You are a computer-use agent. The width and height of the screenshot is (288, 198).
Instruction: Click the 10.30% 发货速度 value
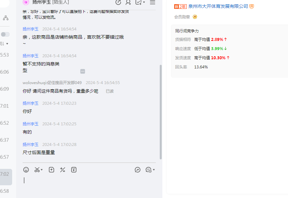click(x=218, y=58)
